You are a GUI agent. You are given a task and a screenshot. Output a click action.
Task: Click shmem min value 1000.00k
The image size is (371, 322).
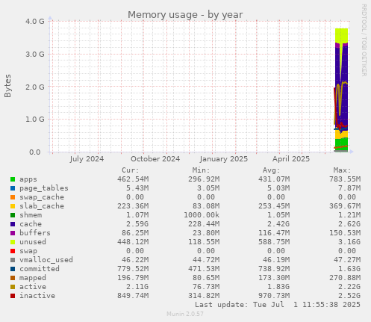pos(202,215)
